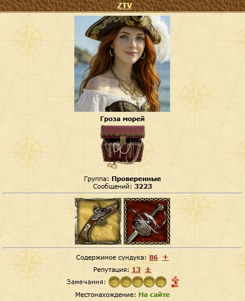Viewport: 245px width, 301px height.
Task: Click the second gold warning coin
Action: pyautogui.click(x=126, y=282)
